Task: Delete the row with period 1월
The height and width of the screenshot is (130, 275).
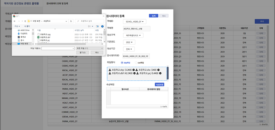Action: [x=261, y=33]
